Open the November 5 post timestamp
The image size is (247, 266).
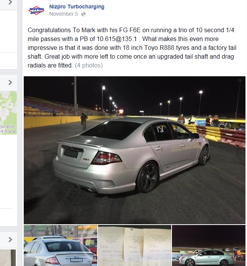(64, 14)
